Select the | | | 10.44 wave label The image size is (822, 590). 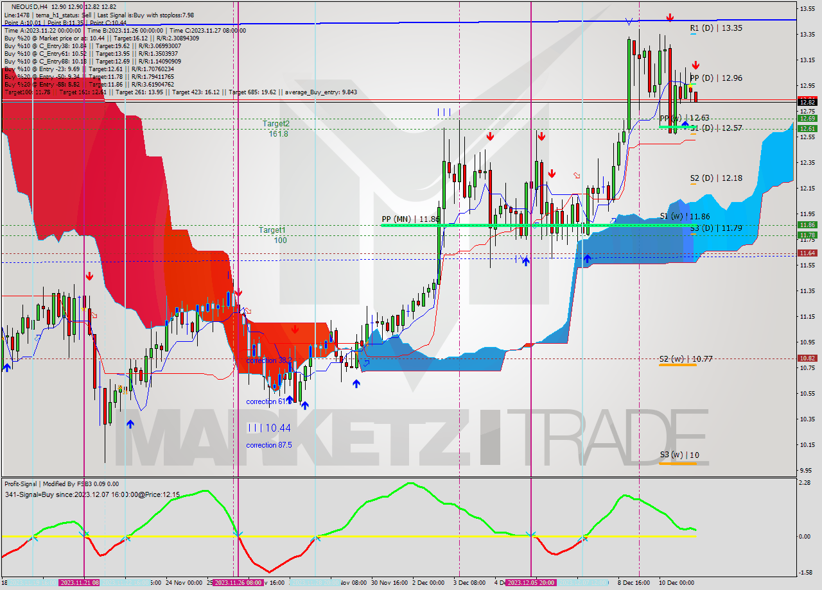coord(268,427)
